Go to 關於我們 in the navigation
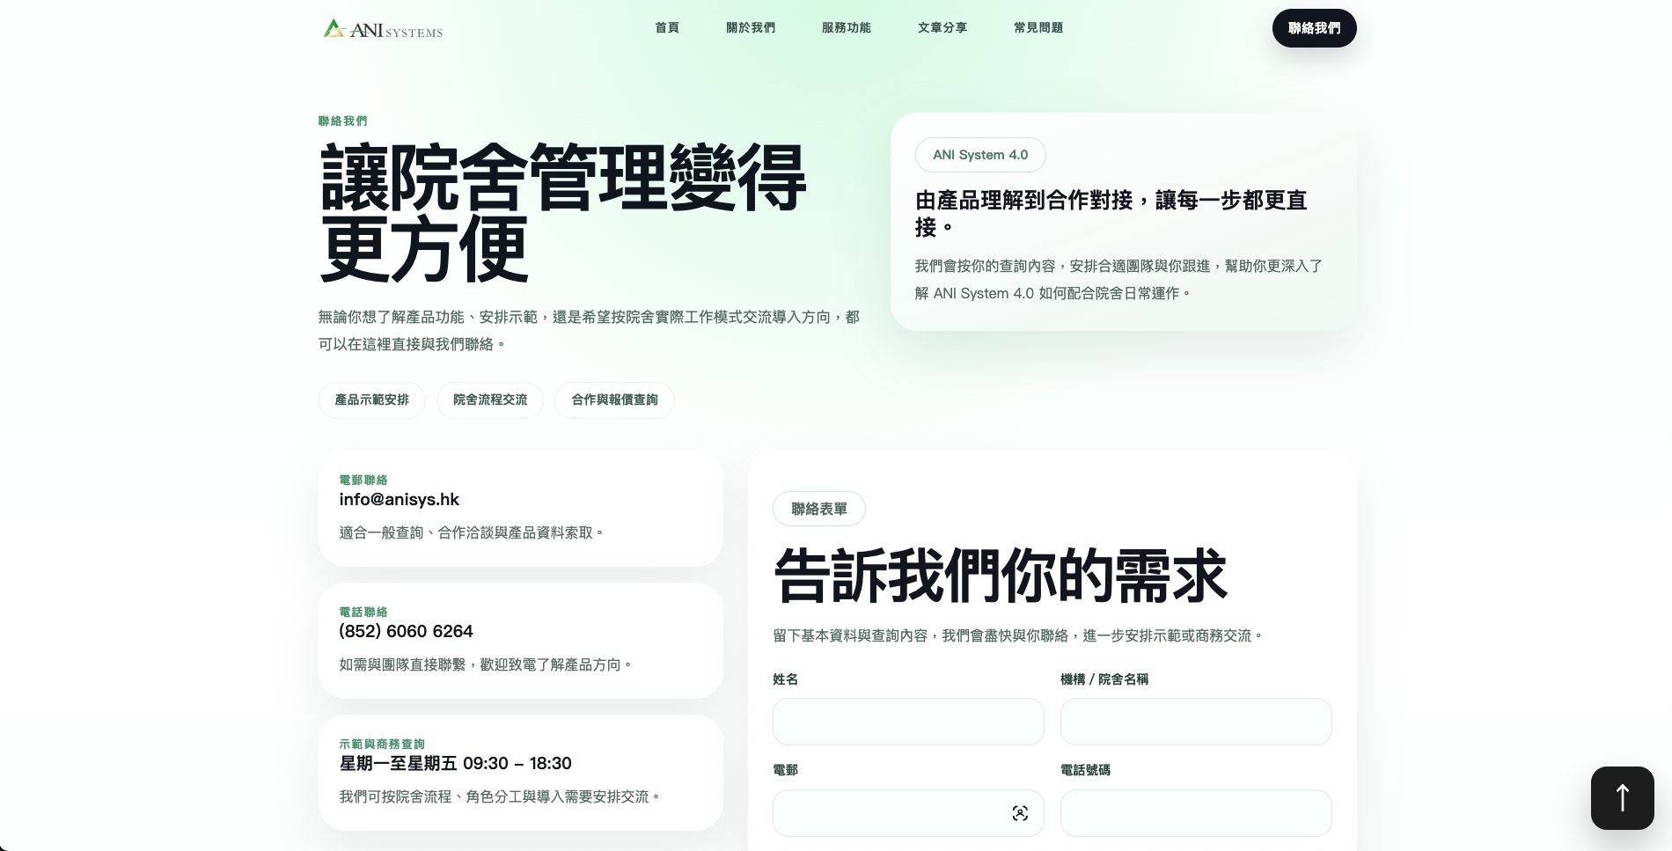 [x=751, y=28]
